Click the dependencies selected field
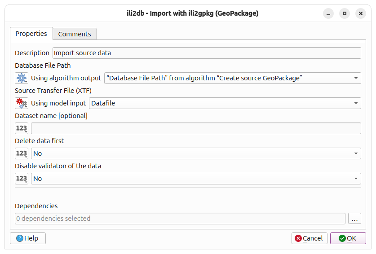 click(x=180, y=219)
